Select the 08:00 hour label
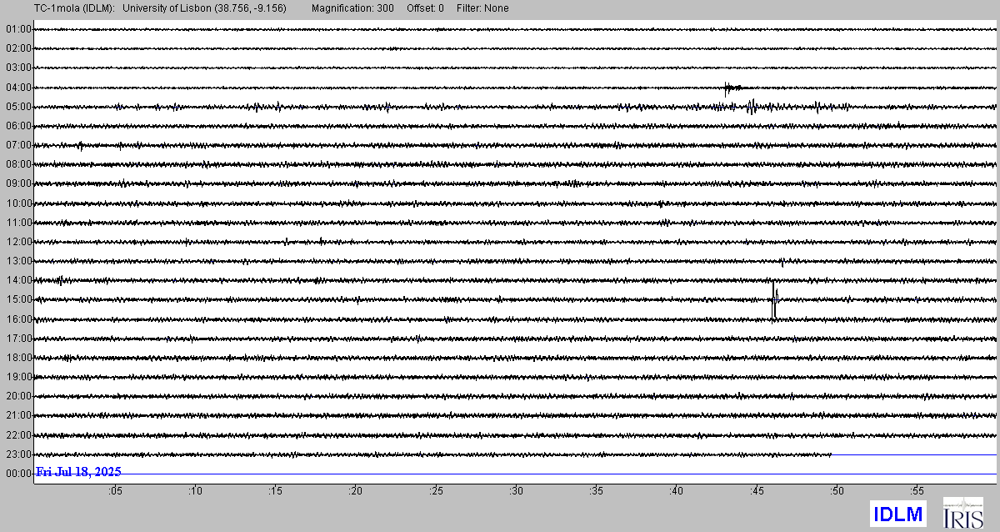1000x532 pixels. [18, 164]
